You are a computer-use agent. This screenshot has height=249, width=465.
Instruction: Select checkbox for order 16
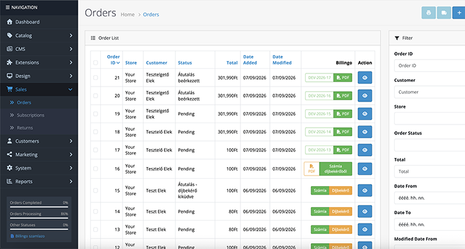pos(96,169)
